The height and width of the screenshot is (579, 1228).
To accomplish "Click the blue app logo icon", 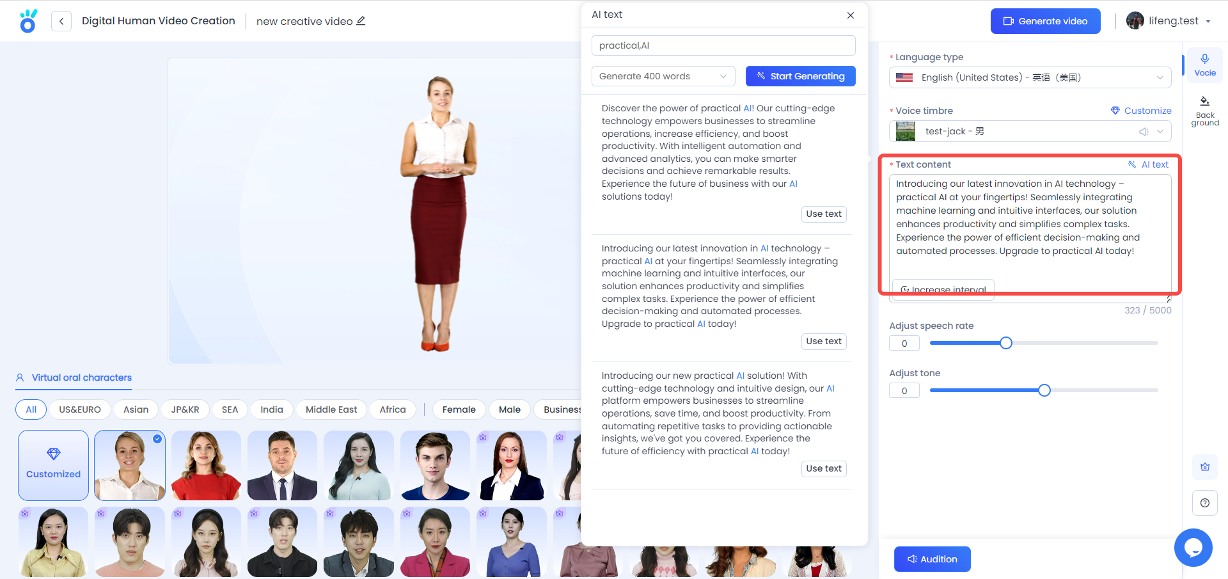I will click(x=28, y=21).
